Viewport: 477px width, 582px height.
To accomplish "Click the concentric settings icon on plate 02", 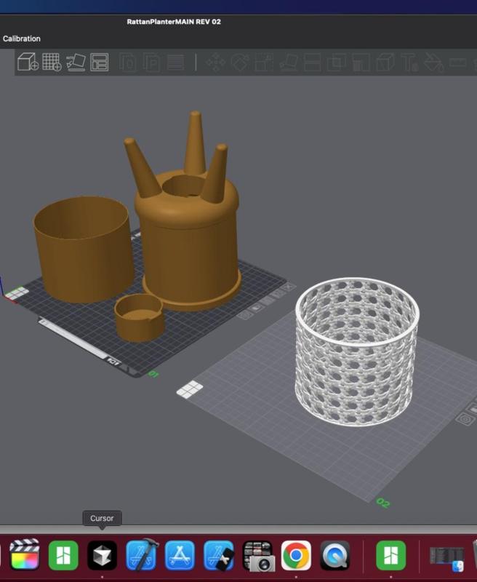I will [465, 420].
